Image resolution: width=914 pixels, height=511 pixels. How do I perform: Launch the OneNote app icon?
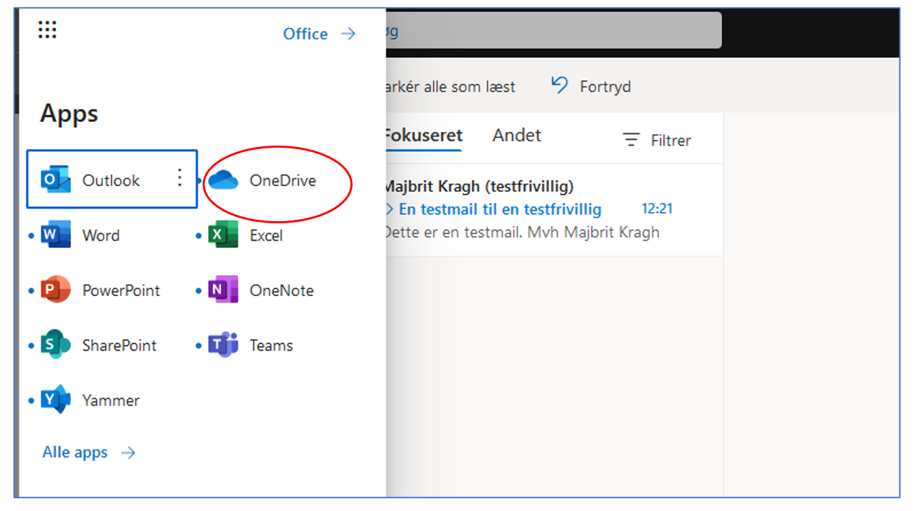point(224,290)
